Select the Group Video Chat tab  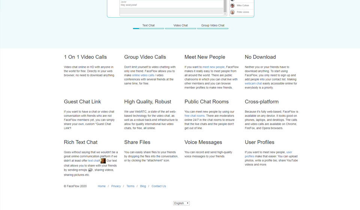click(213, 25)
